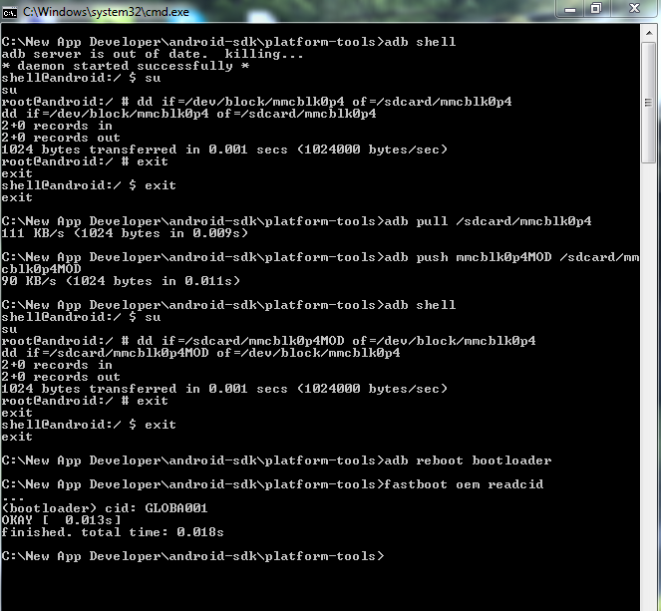Click the '90 KB/s (1024 bytes in 0.011s)' line
Screen dimensions: 661x611
coord(121,281)
